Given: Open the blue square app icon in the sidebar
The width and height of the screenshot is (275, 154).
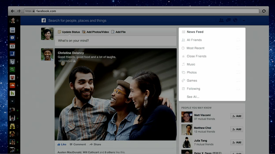Looking at the screenshot, I should (x=12, y=54).
